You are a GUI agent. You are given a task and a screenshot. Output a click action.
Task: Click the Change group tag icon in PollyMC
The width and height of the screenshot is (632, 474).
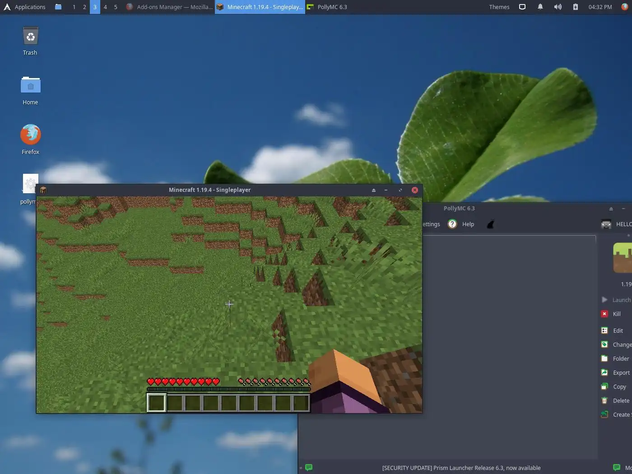(604, 344)
